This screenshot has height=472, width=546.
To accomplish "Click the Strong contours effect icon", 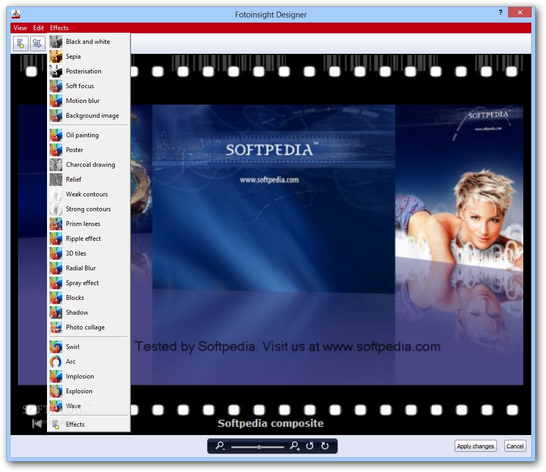I will (56, 209).
